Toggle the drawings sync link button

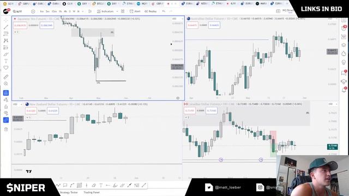(6, 120)
